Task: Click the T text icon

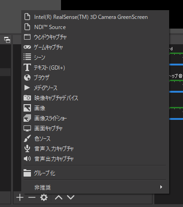Action: click(27, 67)
